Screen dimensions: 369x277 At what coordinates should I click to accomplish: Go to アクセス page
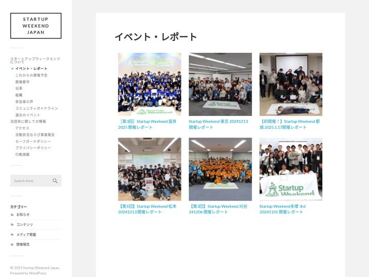23,128
